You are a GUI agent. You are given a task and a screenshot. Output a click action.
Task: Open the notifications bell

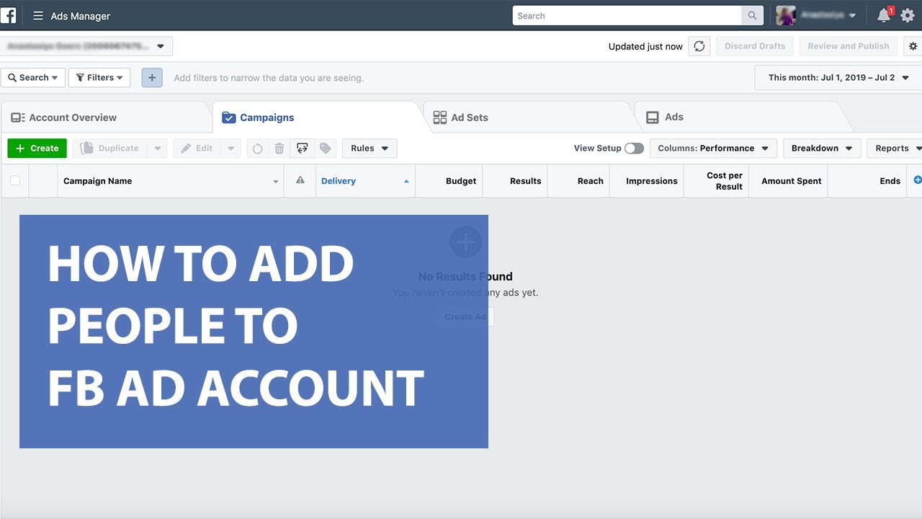tap(884, 15)
